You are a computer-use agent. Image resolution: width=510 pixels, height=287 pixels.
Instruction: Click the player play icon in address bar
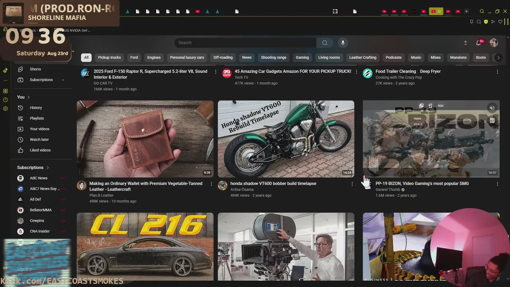click(x=493, y=22)
